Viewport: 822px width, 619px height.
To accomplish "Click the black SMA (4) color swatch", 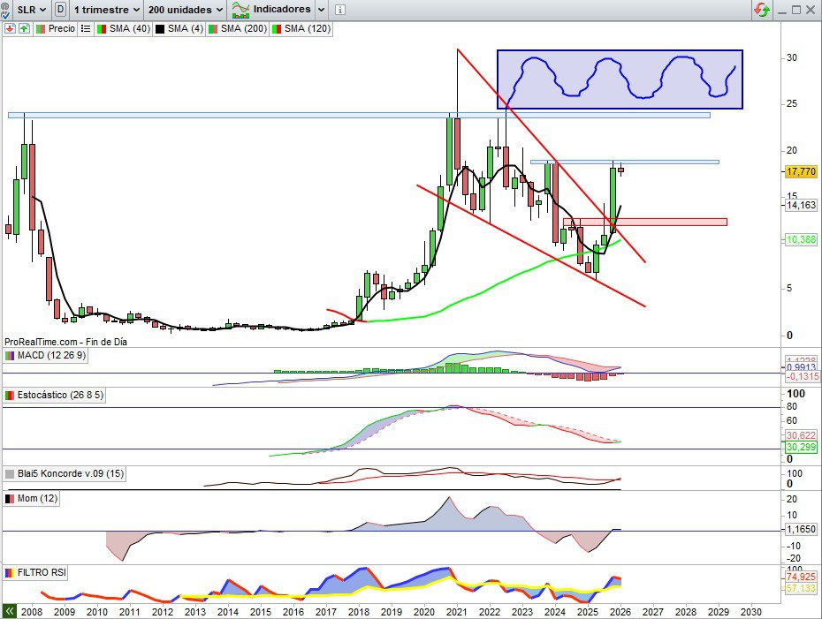I will (160, 28).
